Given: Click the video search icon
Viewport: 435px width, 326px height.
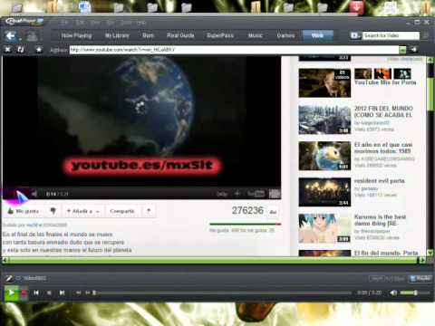Looking at the screenshot, I should (x=355, y=35).
